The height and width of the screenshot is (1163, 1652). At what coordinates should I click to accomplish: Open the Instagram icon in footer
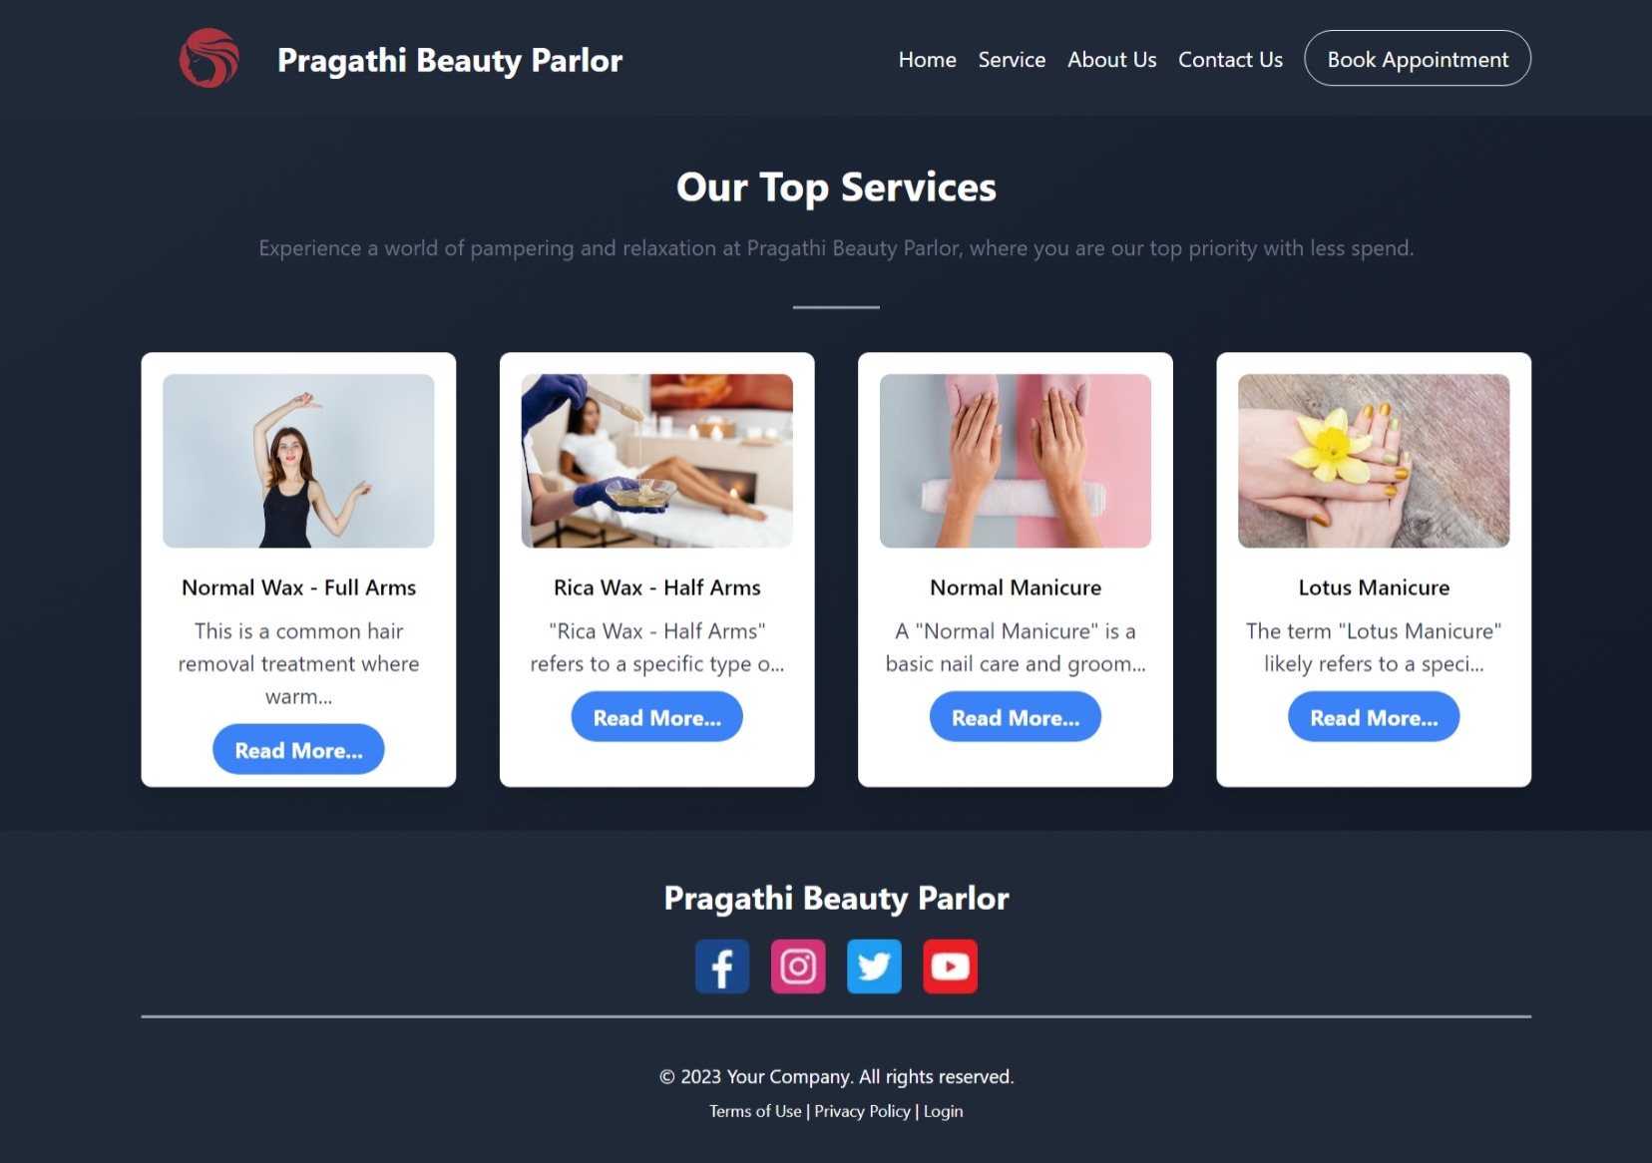[x=798, y=967]
